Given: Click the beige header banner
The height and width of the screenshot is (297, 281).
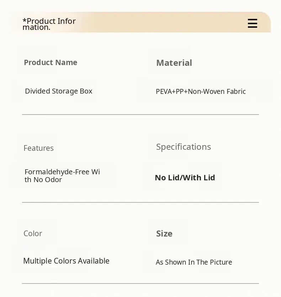Looking at the screenshot, I should 140,22.
